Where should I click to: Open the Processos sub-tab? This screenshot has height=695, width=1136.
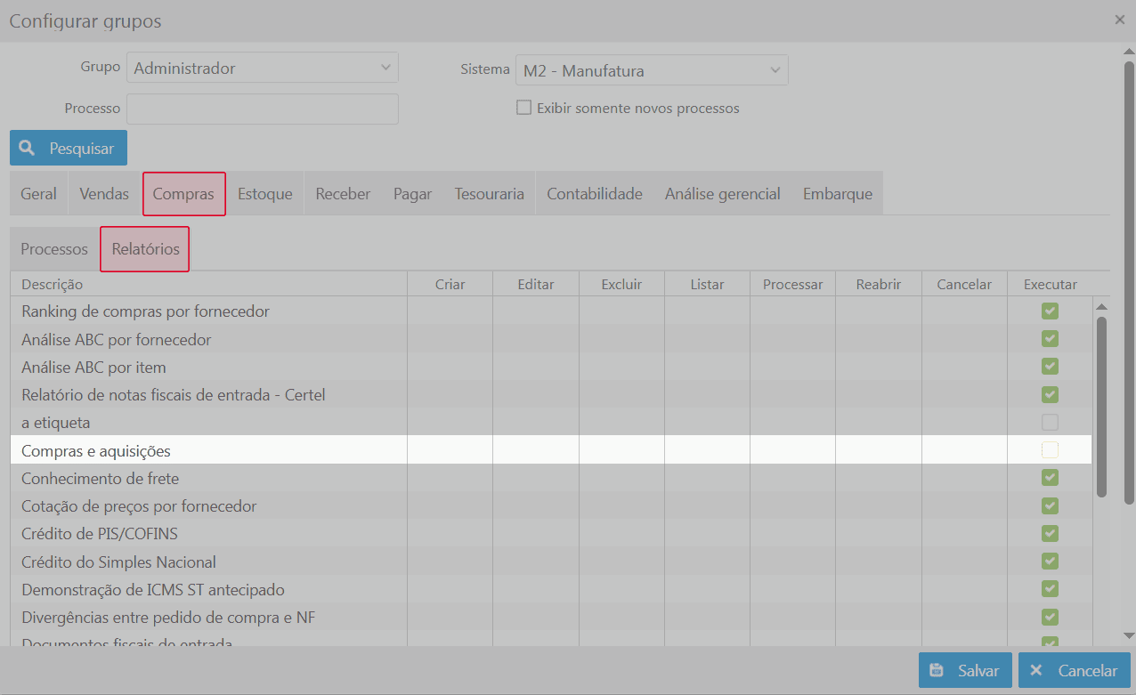(54, 249)
